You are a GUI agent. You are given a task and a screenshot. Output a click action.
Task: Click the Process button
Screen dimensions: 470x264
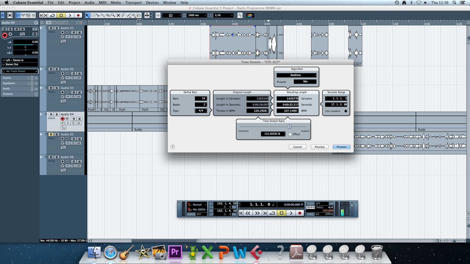coord(342,147)
